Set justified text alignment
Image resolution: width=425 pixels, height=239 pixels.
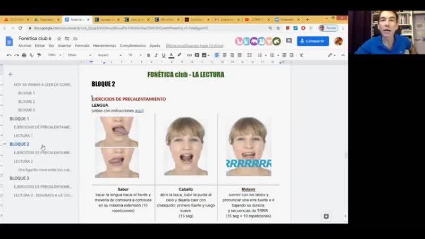(240, 55)
